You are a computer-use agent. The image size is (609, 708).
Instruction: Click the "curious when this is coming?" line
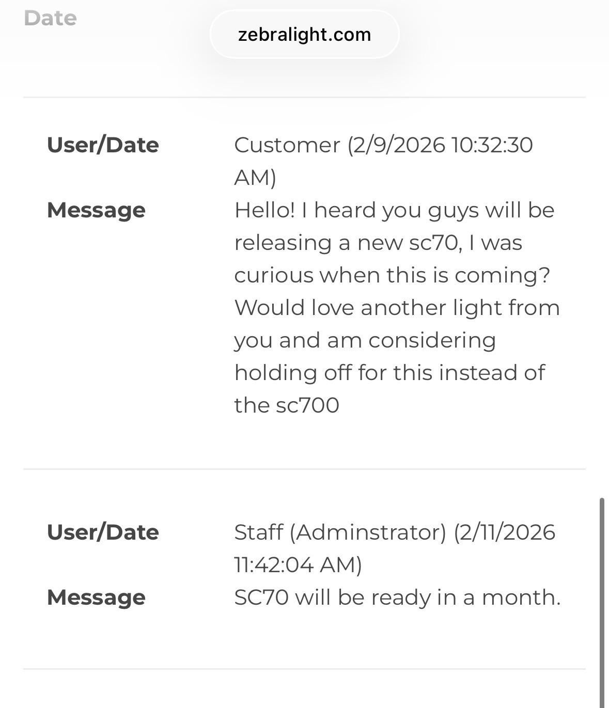[x=392, y=275]
